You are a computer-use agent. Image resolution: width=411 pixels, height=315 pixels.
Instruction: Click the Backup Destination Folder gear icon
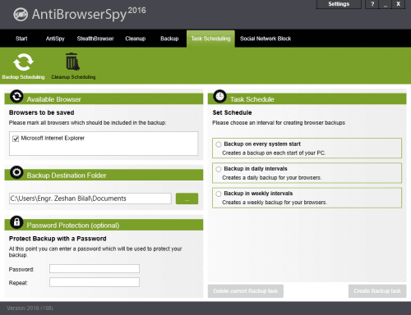coord(16,172)
